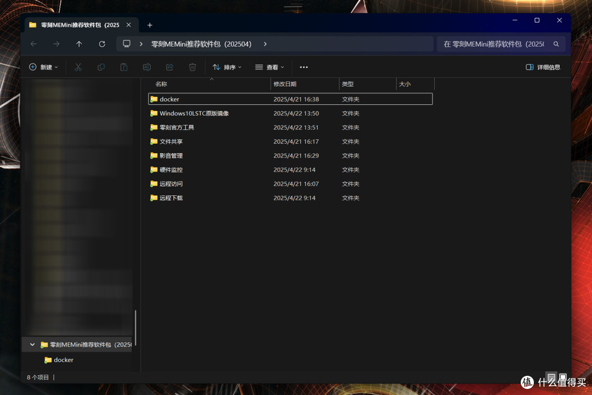Click 零刻MEMini推荐软件包 in navigation tree
592x395 pixels.
tap(77, 345)
